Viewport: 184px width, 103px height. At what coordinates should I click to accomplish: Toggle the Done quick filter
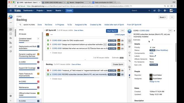[40, 25]
